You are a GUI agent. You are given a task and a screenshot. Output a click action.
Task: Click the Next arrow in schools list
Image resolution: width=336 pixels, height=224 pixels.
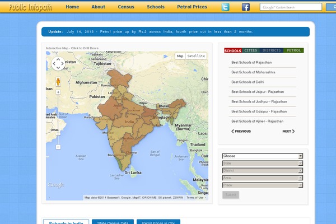click(x=288, y=131)
